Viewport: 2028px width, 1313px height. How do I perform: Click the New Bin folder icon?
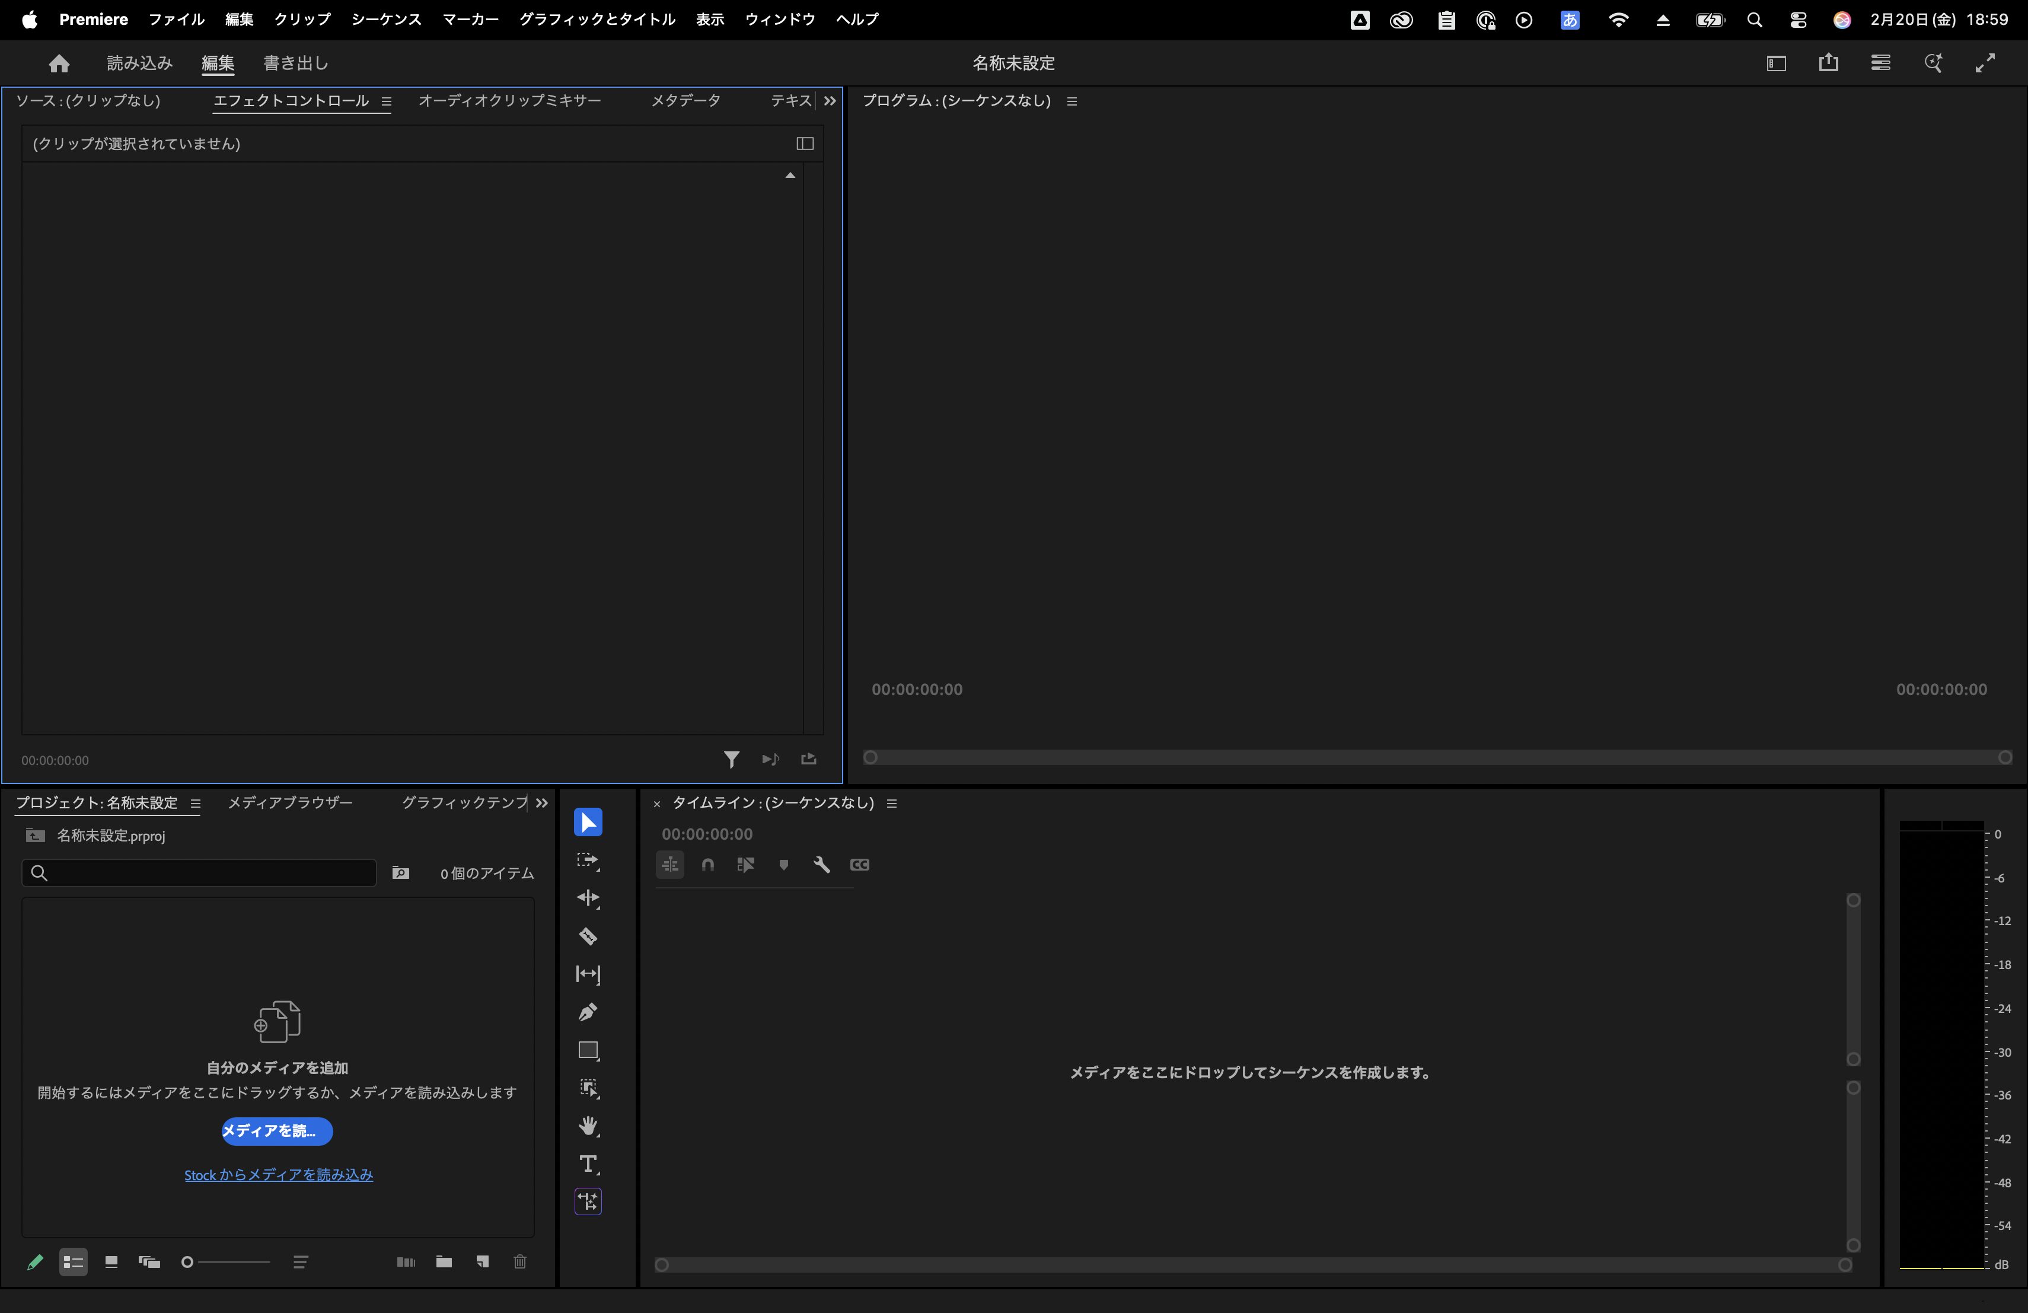[444, 1262]
